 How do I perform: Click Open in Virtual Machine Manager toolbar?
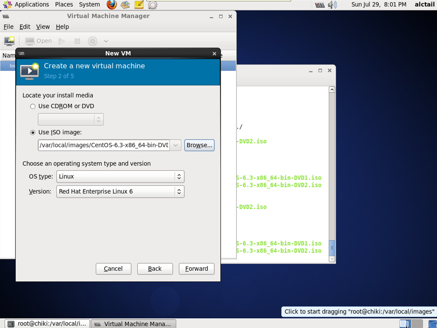(x=39, y=41)
